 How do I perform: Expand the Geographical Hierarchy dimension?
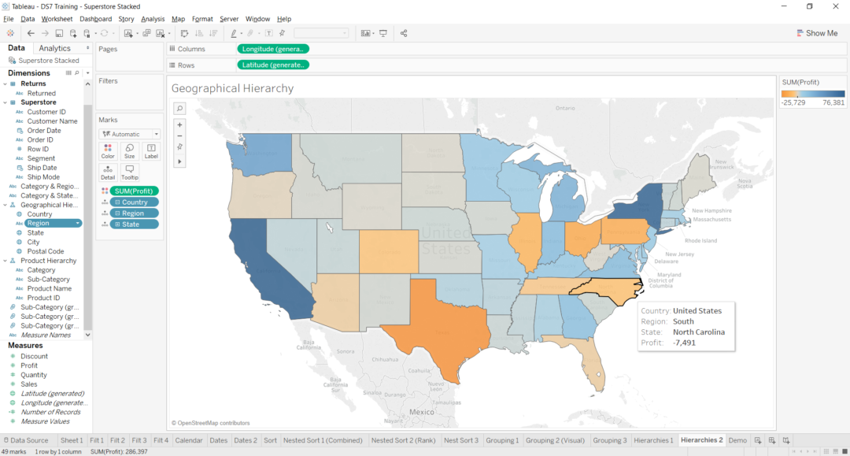(x=6, y=204)
